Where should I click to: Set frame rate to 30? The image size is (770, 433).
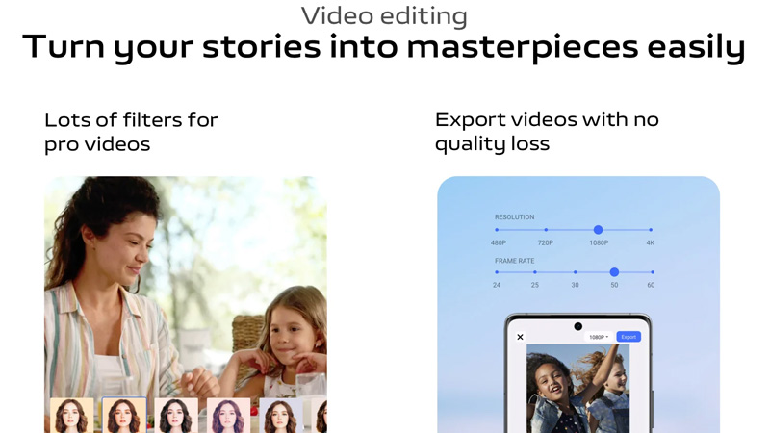pyautogui.click(x=575, y=272)
